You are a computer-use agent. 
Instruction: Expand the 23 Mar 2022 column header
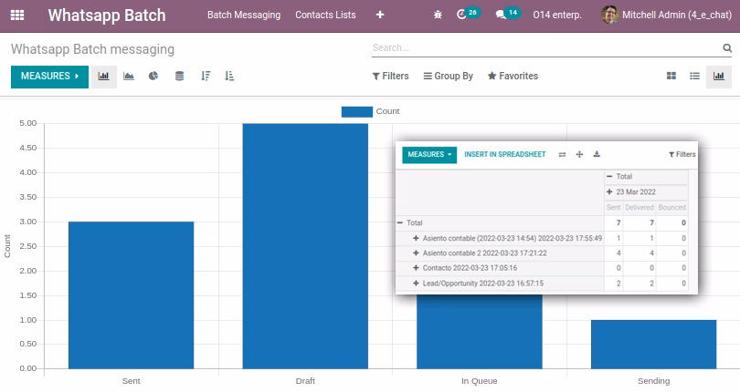coord(609,192)
